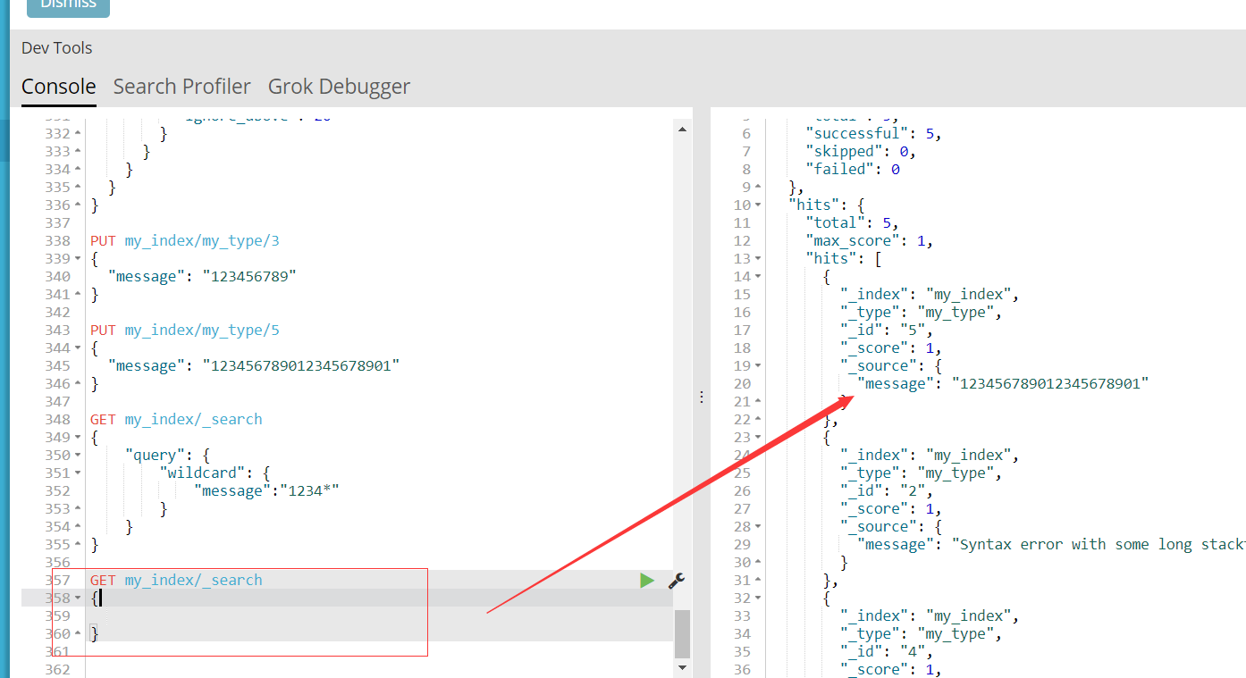Open the Grok Debugger tab

(339, 87)
